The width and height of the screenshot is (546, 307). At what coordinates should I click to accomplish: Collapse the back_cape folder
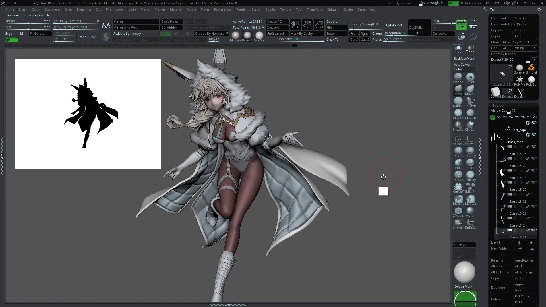[x=498, y=137]
